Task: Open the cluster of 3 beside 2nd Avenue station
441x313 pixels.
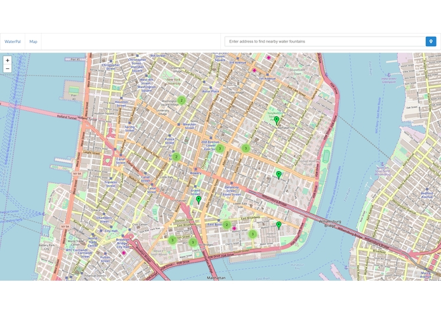Action: click(220, 148)
